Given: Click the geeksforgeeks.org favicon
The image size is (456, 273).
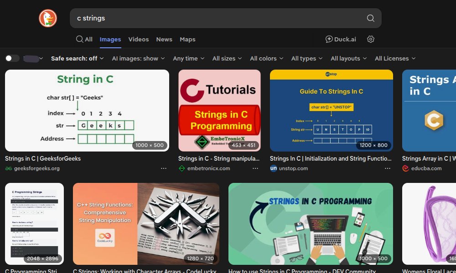Looking at the screenshot, I should pos(8,168).
